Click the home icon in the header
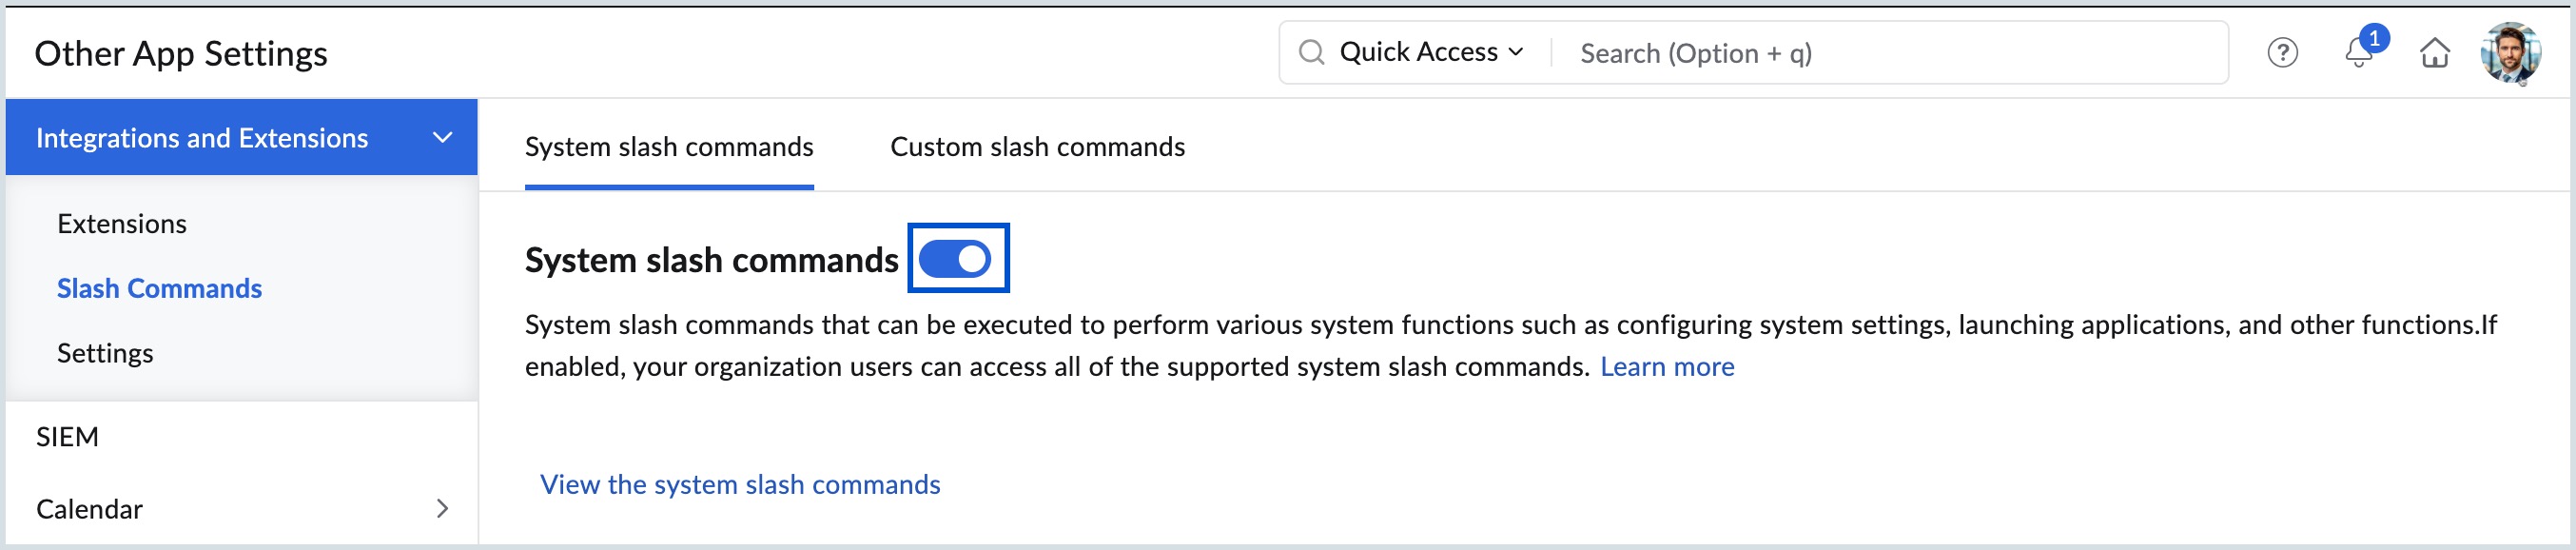This screenshot has width=2576, height=550. (x=2435, y=53)
